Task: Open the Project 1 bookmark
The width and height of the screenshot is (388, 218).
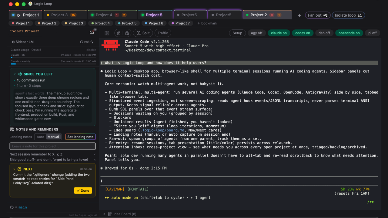Action: tap(21, 23)
